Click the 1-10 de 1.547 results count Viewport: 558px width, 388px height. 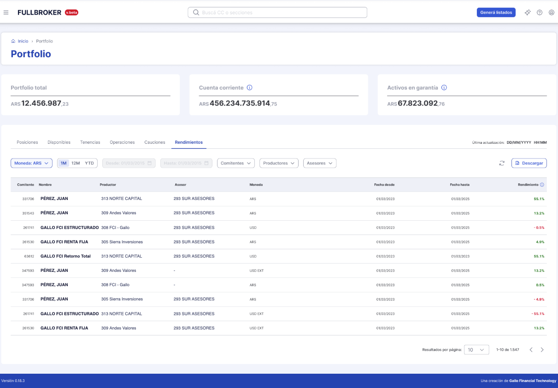(x=508, y=350)
